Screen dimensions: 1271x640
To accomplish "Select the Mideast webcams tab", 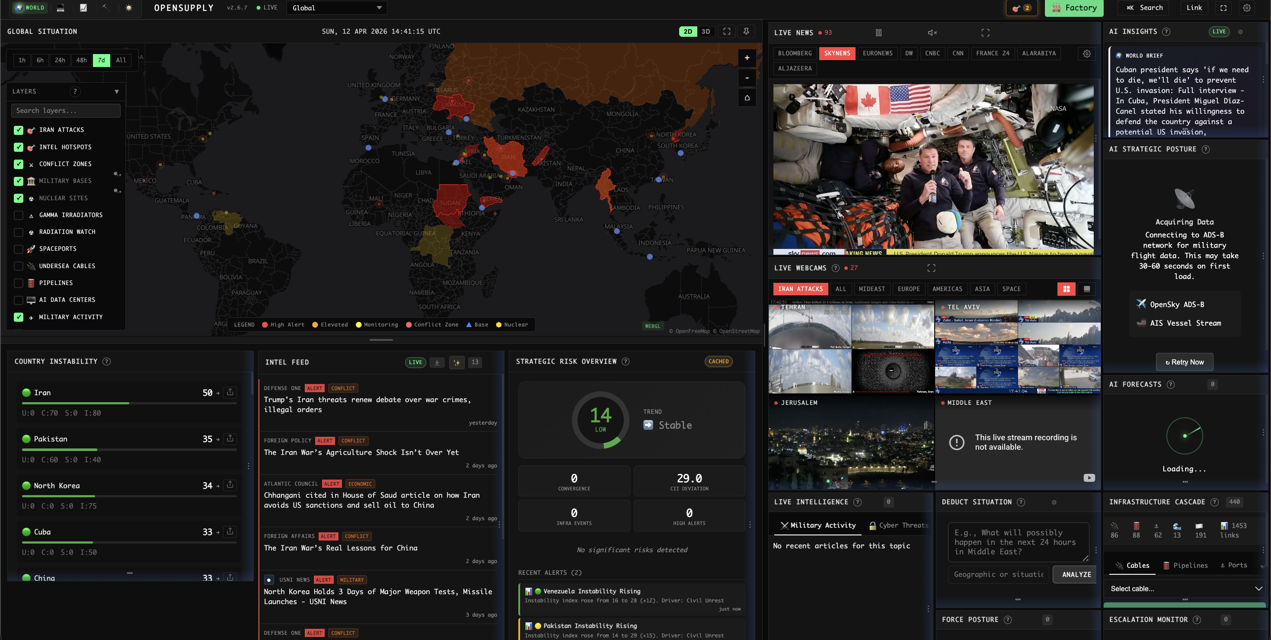I will [872, 289].
